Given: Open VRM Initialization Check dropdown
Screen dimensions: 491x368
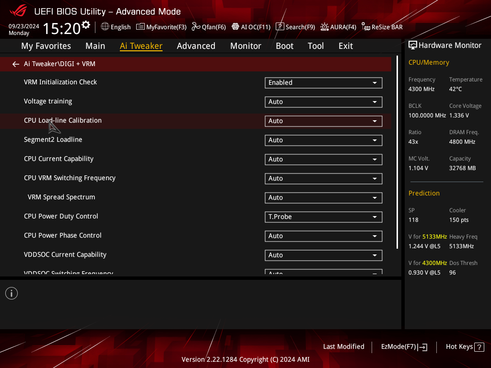Looking at the screenshot, I should pyautogui.click(x=324, y=82).
